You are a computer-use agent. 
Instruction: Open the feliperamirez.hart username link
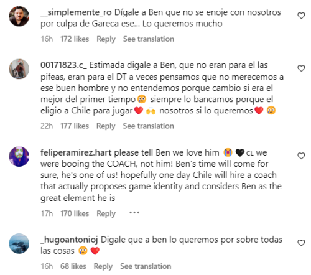(76, 152)
